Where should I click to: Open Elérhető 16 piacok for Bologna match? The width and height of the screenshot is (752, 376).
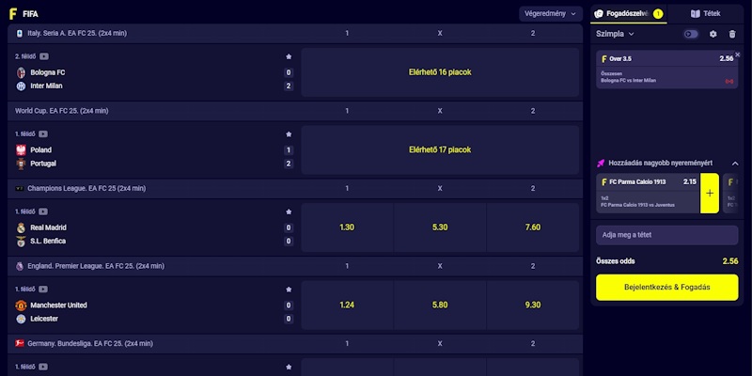point(440,72)
